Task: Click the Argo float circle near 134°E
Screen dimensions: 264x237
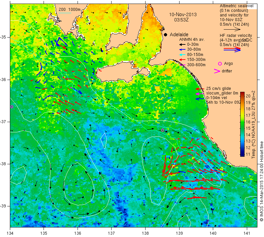Action: (x=12, y=107)
